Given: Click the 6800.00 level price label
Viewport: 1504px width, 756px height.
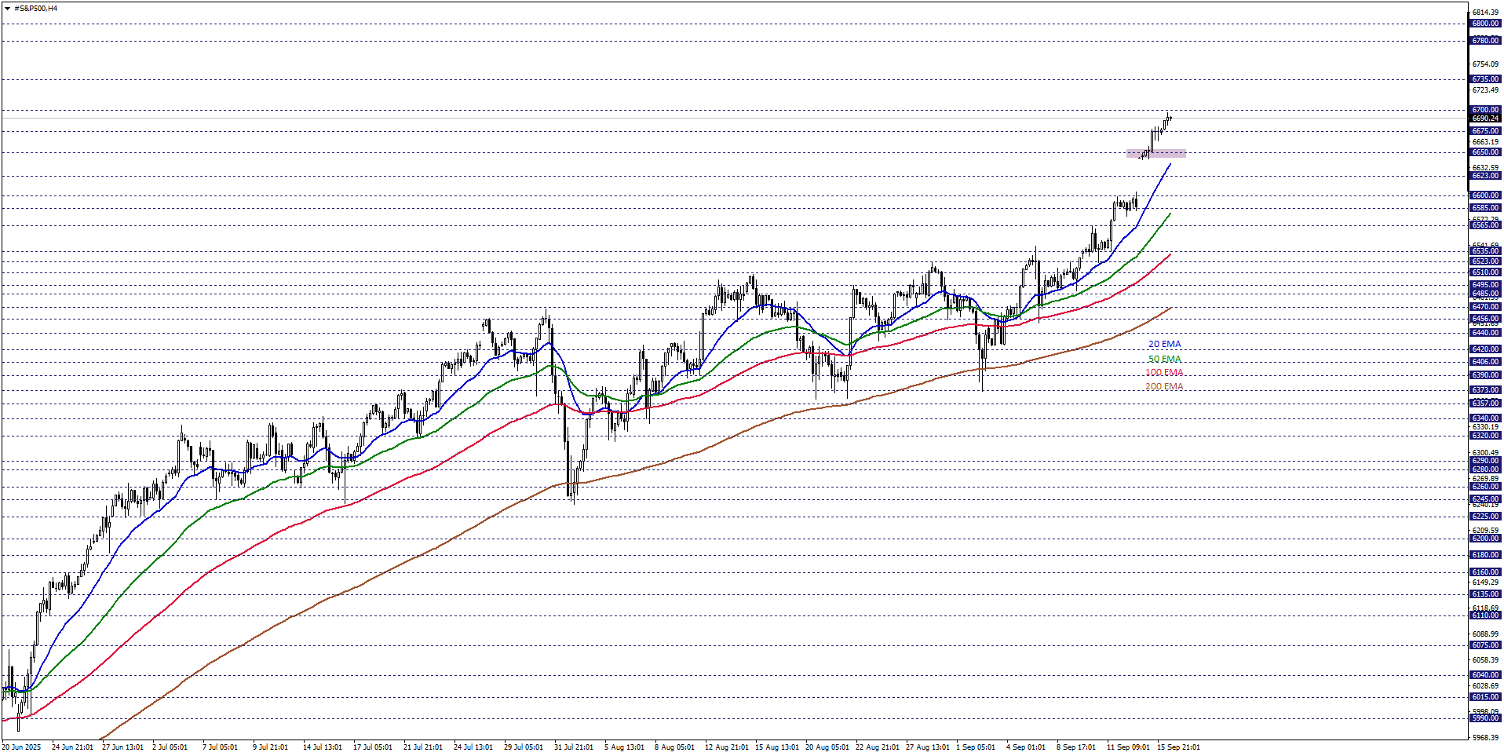Looking at the screenshot, I should click(1485, 24).
